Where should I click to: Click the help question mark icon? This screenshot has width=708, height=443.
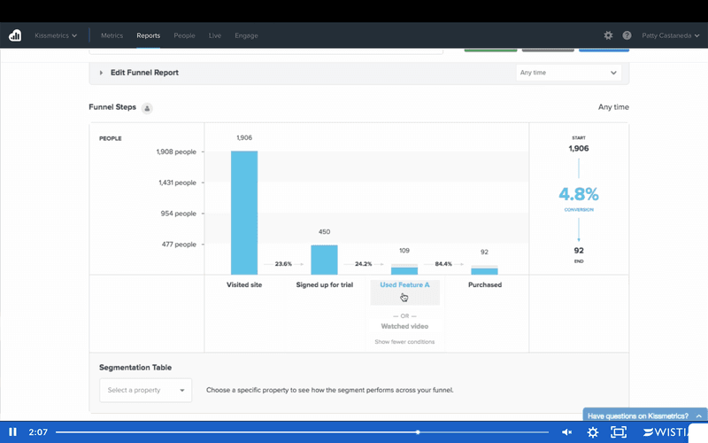click(x=627, y=35)
